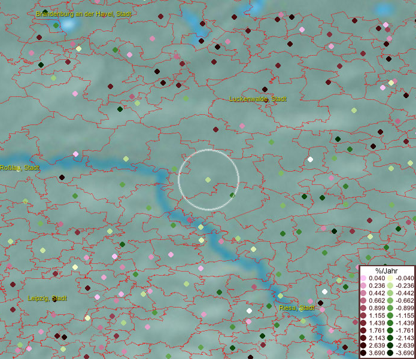The width and height of the screenshot is (416, 359).
Task: Click the legend value text '-1.155'
Action: 405,315
